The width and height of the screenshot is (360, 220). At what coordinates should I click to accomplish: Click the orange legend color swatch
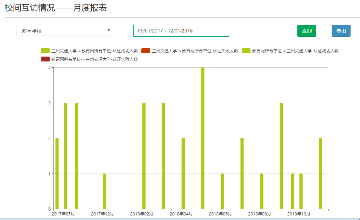click(x=146, y=51)
